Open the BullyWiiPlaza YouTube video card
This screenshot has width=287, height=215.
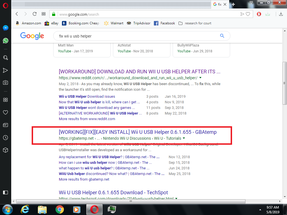201,50
